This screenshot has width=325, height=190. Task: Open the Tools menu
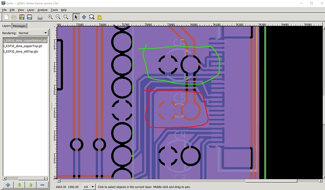(54, 10)
